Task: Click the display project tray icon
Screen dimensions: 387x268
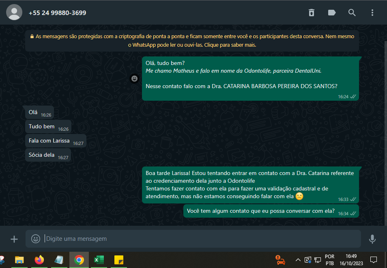Action: click(308, 260)
